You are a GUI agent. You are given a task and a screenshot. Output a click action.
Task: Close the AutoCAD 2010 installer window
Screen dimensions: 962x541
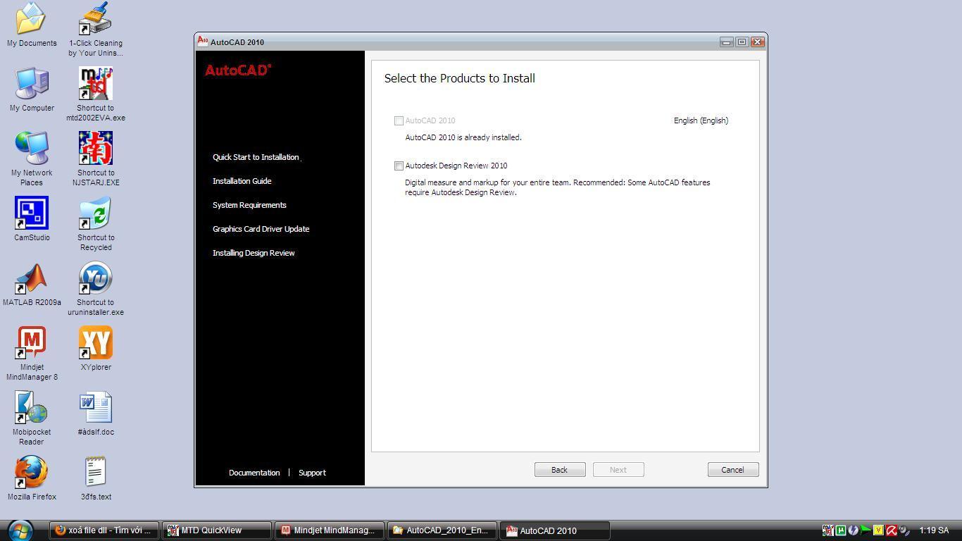[x=758, y=42]
